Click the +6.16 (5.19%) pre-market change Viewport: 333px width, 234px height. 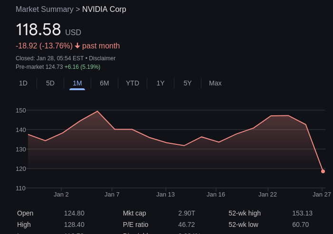(x=82, y=67)
